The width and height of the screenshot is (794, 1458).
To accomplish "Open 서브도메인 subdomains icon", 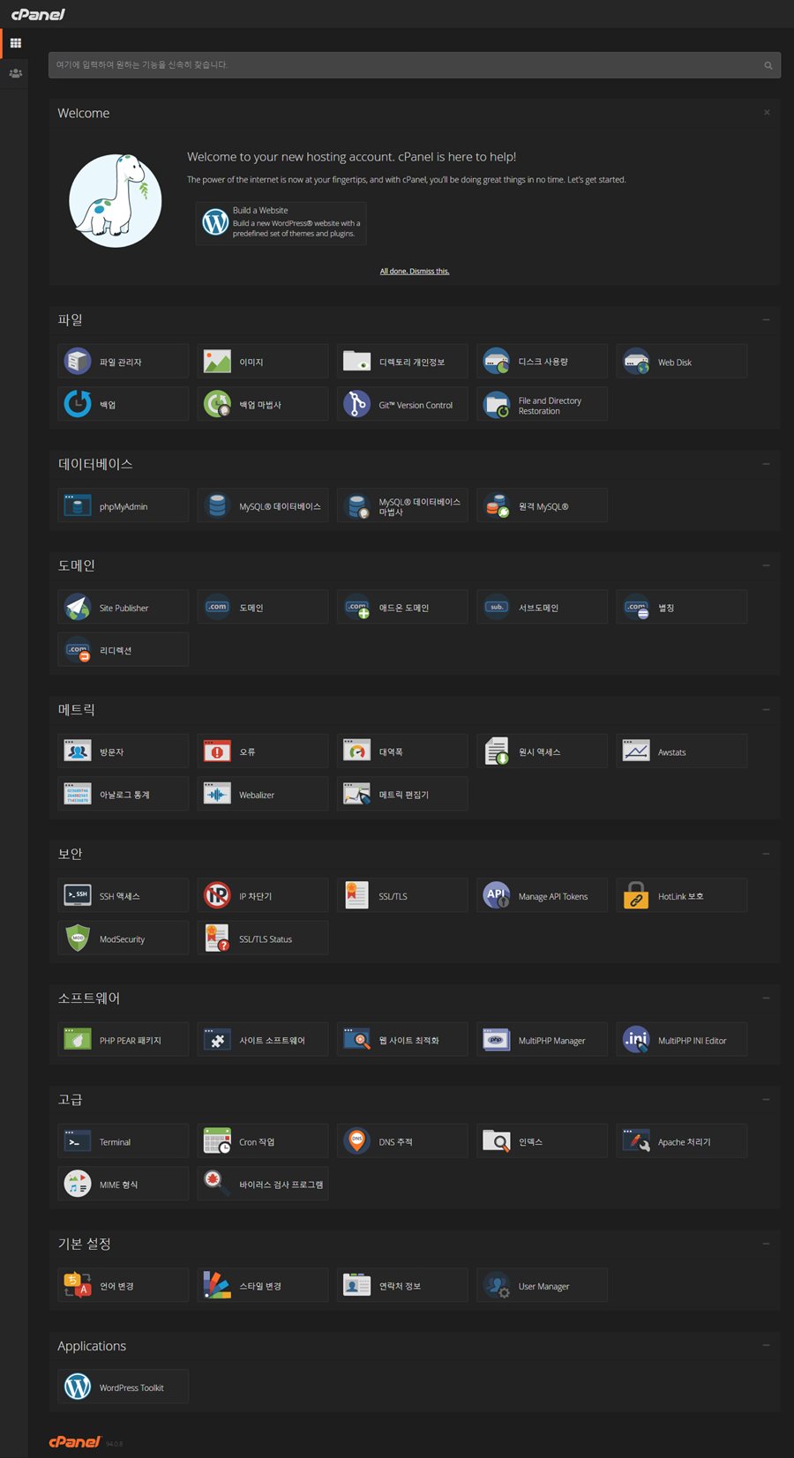I will pyautogui.click(x=496, y=608).
